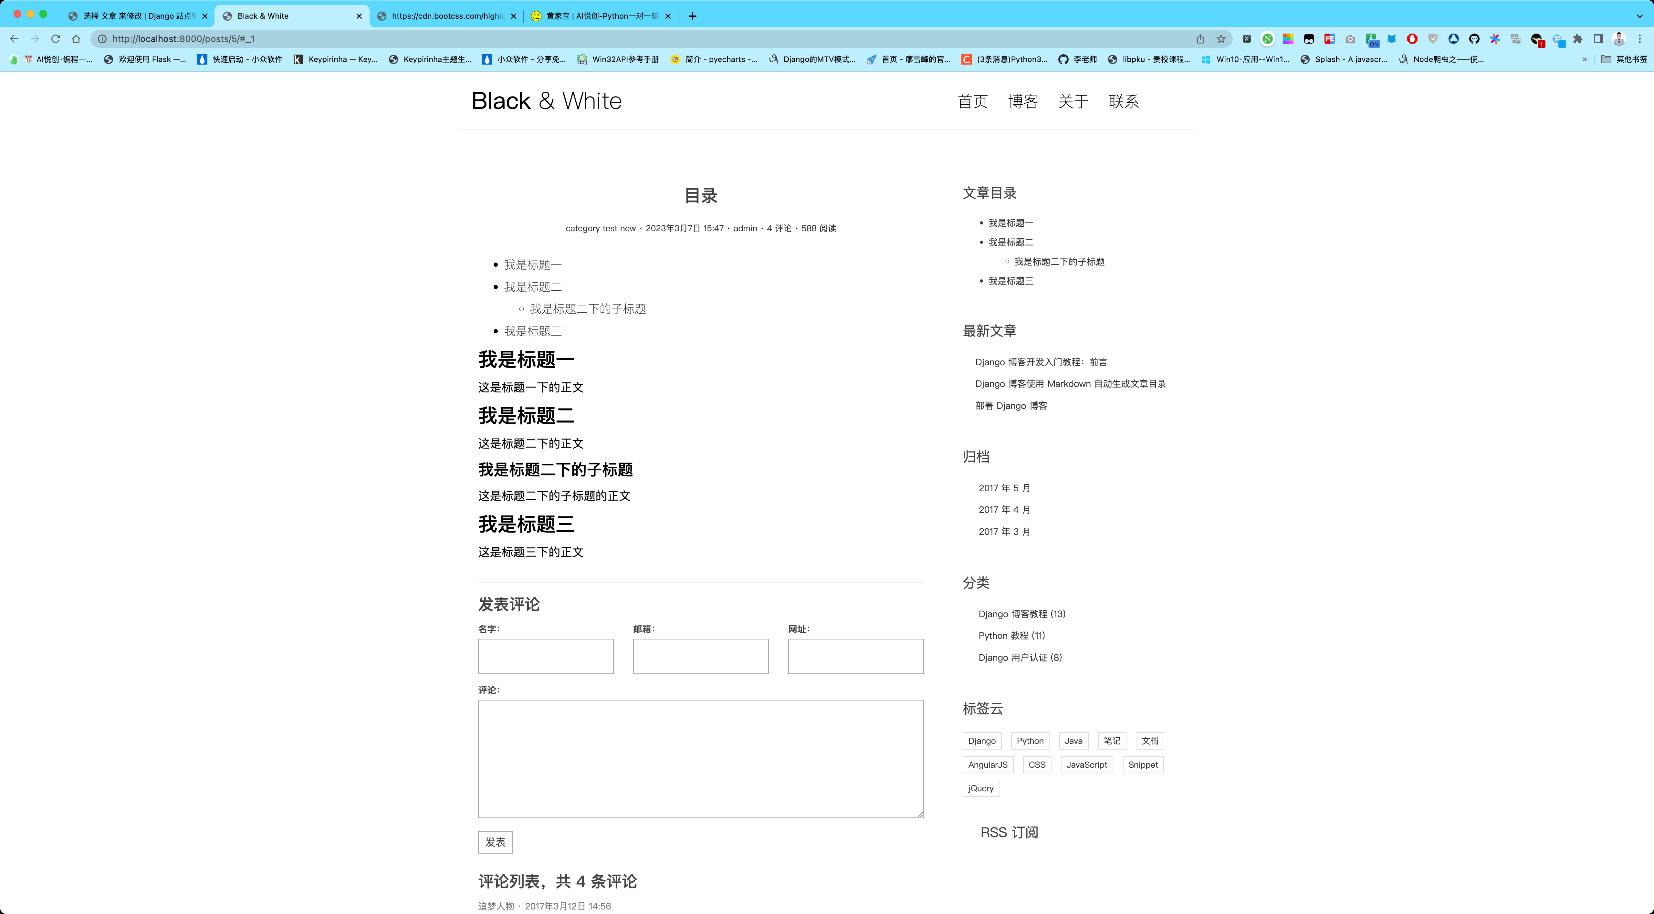Viewport: 1654px width, 914px height.
Task: Toggle the green ON extension
Action: 1371,40
